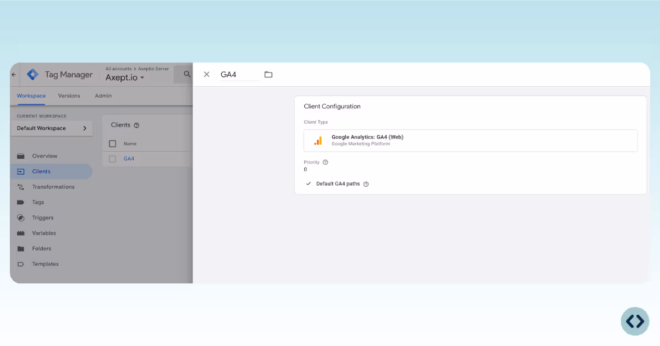Check the GA4 row checkbox
The image size is (660, 346).
[113, 159]
